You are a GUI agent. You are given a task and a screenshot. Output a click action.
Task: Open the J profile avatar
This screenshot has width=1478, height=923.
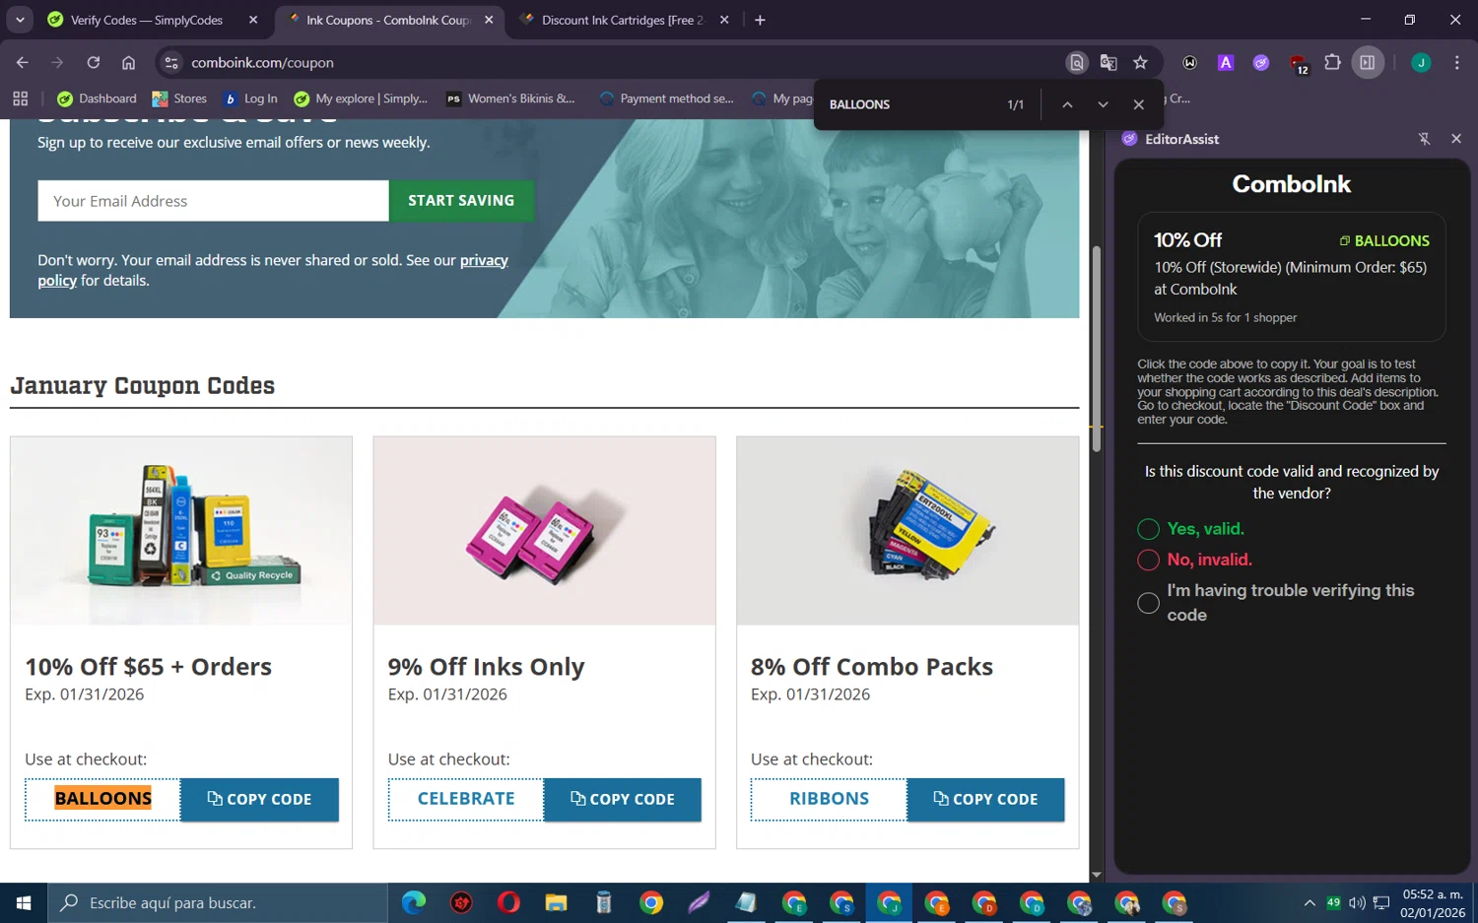point(1421,62)
